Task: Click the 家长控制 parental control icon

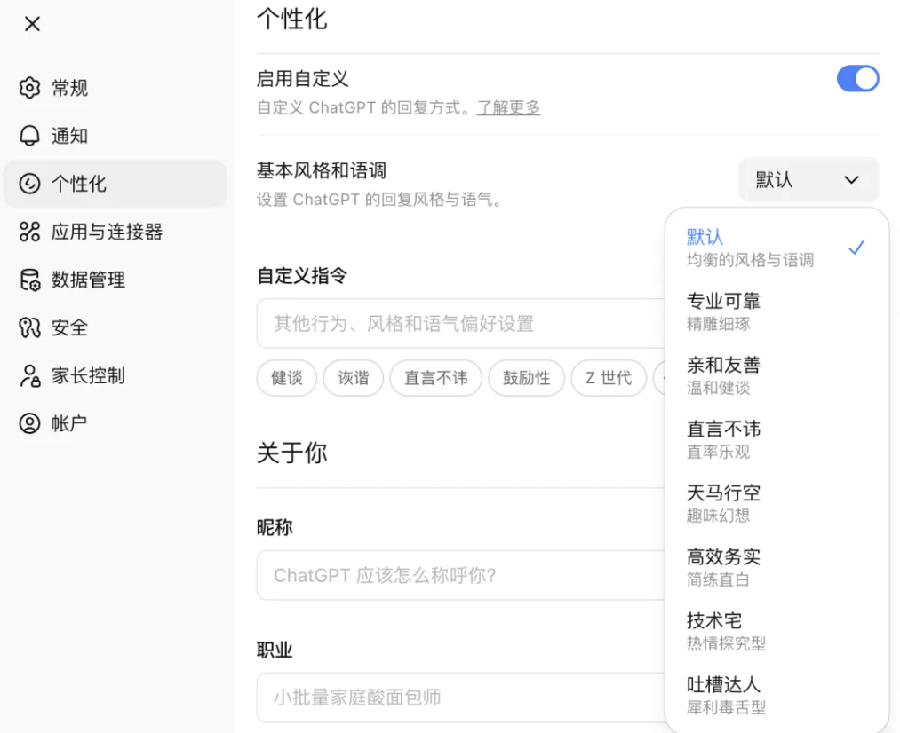Action: click(x=30, y=376)
